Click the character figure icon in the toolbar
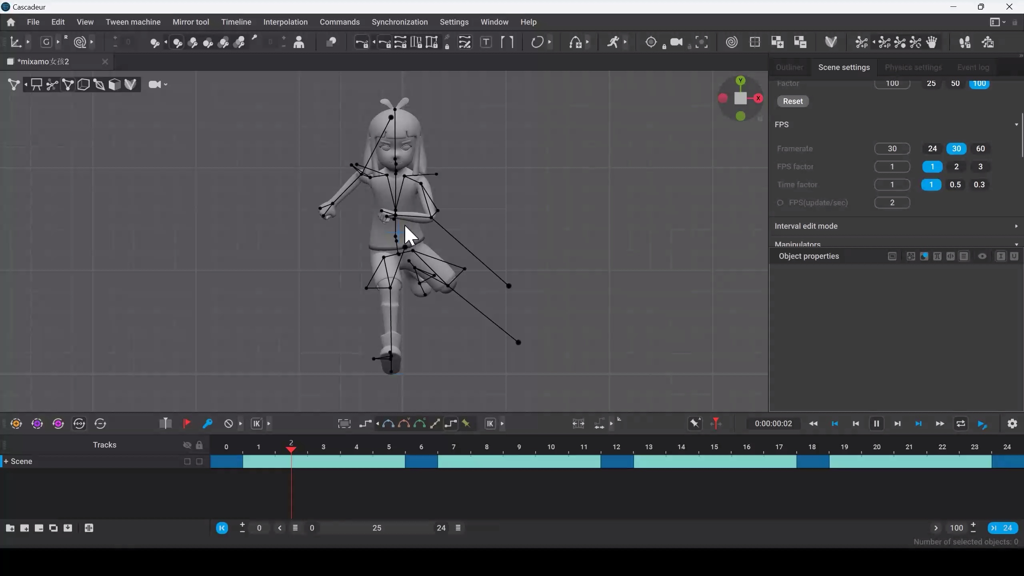The height and width of the screenshot is (576, 1024). click(299, 43)
